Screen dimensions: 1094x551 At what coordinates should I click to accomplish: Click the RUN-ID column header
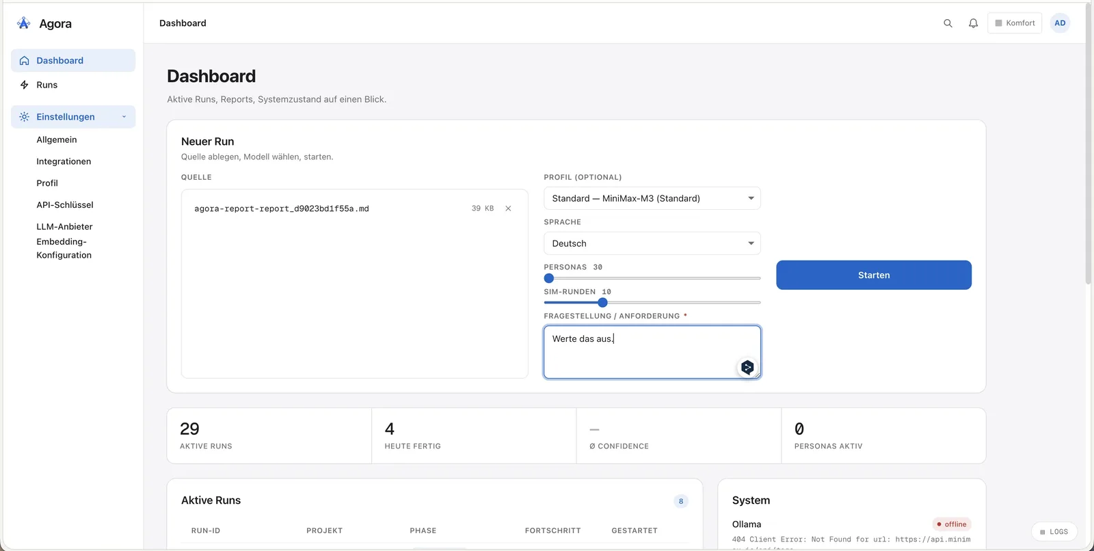(206, 530)
